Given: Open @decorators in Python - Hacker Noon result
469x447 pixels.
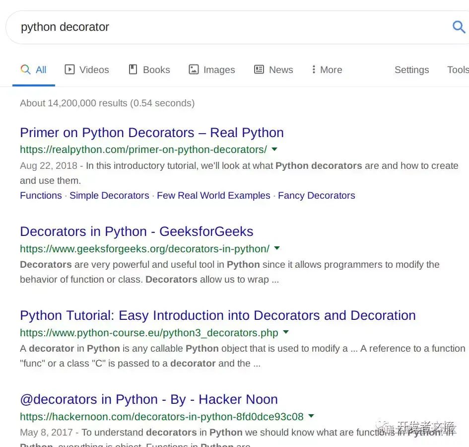Looking at the screenshot, I should [x=149, y=399].
